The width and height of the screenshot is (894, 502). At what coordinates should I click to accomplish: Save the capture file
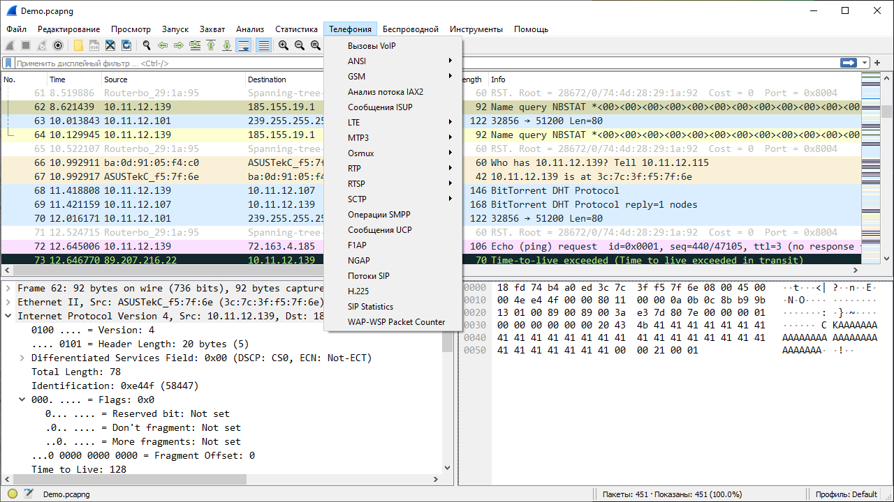click(94, 45)
